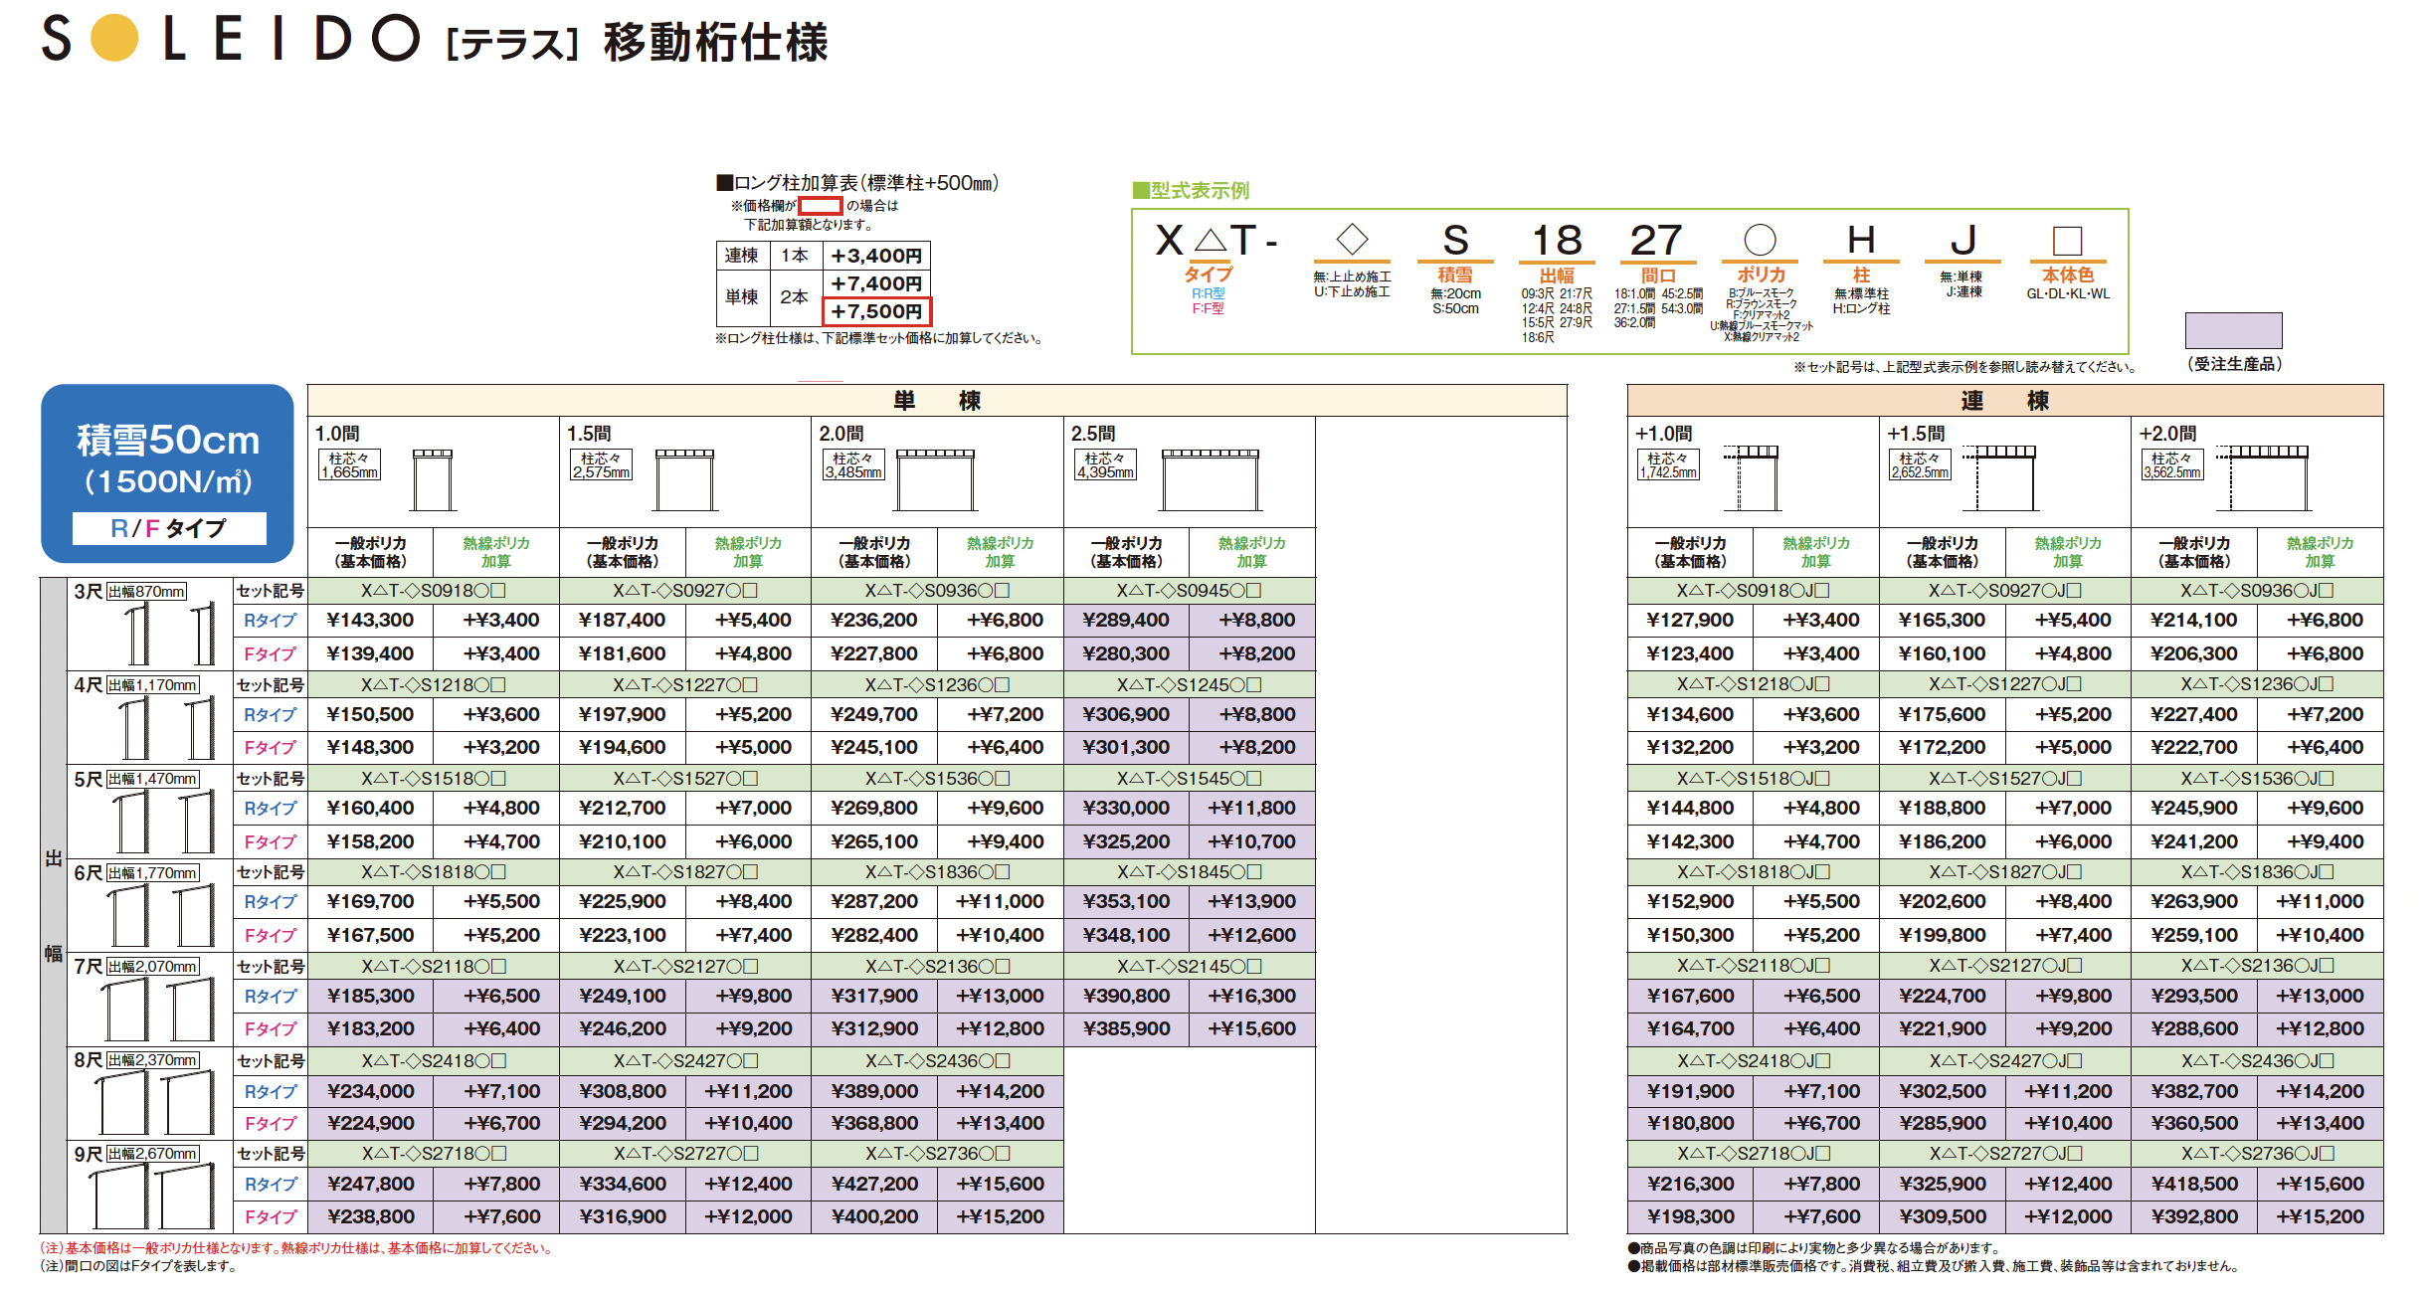Click the 出幅870mm label for 3尺
The image size is (2429, 1293).
tap(146, 592)
